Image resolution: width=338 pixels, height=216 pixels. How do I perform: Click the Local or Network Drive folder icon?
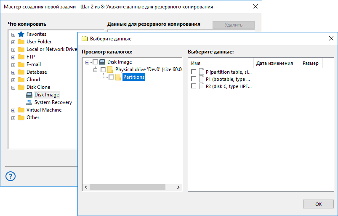point(21,49)
